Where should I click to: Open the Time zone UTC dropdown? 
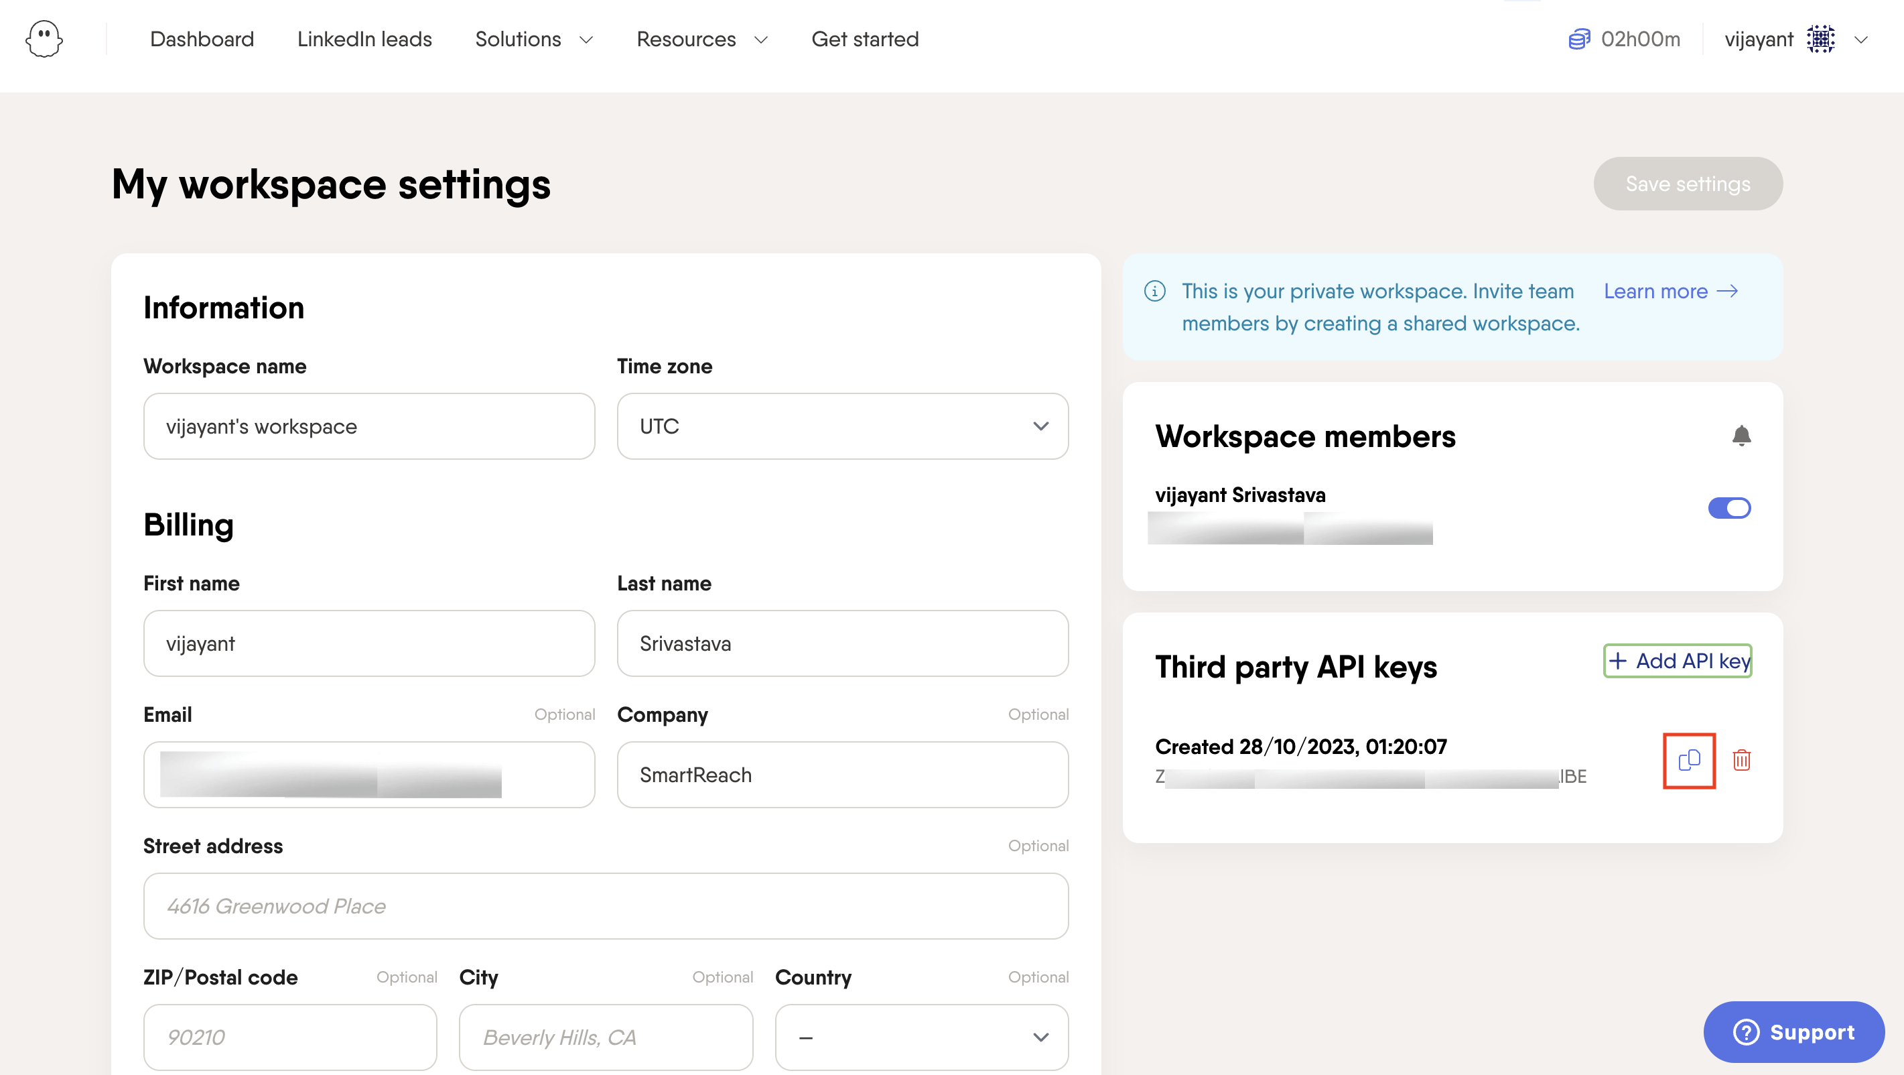843,427
